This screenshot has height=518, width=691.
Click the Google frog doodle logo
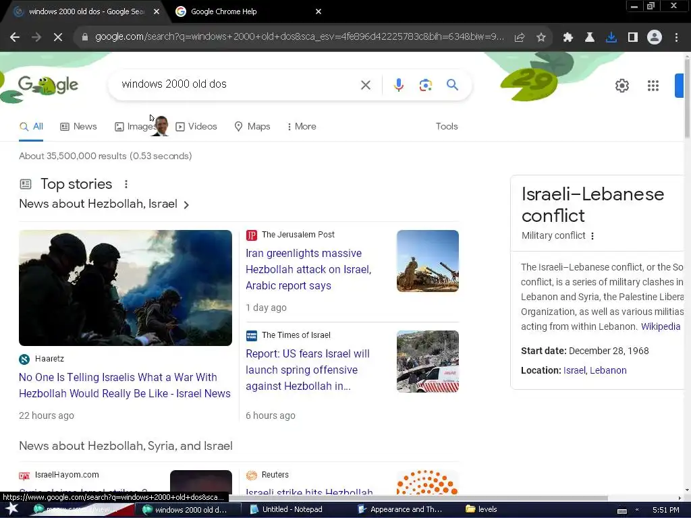click(48, 85)
